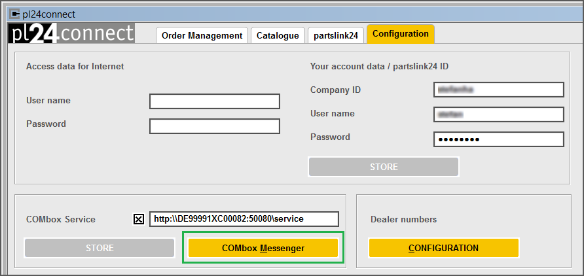Open the Order Management tab
The image size is (584, 276).
[x=202, y=35]
